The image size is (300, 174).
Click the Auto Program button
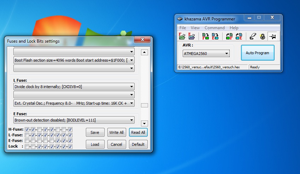(x=258, y=53)
